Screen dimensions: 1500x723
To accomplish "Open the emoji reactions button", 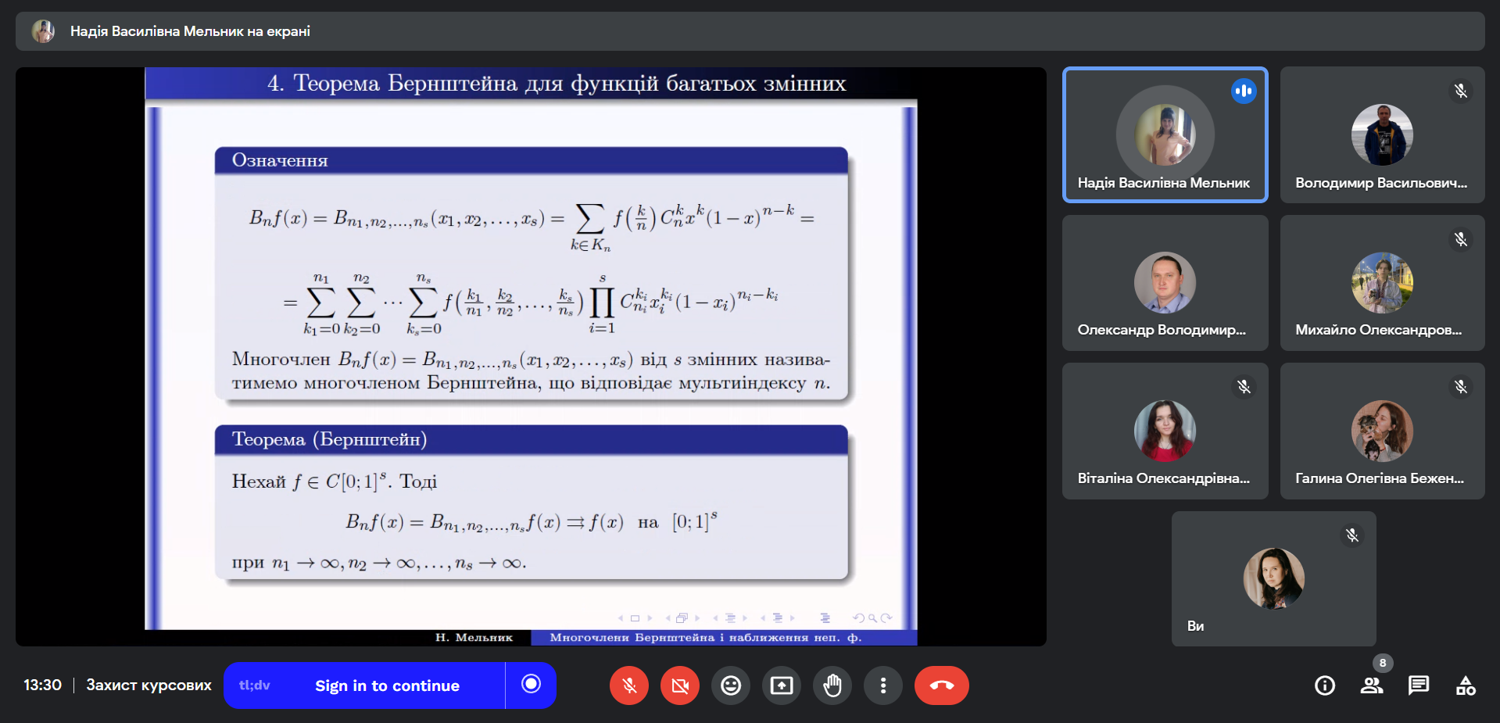I will (731, 685).
